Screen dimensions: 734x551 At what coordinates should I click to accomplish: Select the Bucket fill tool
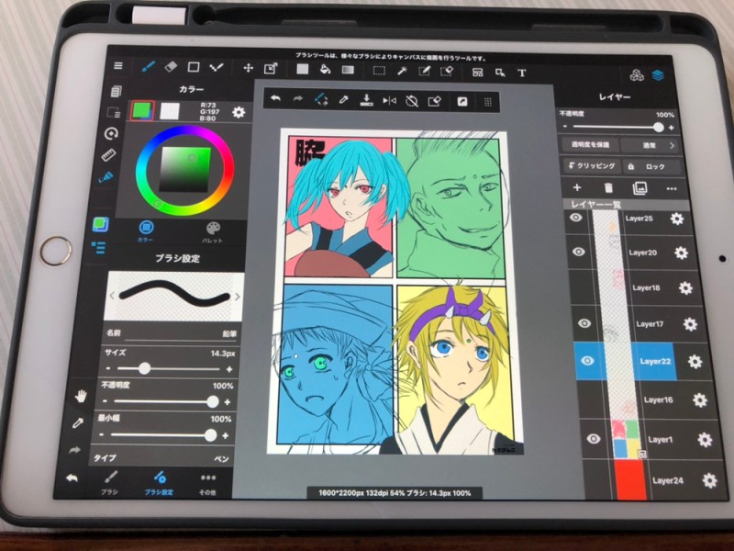tap(325, 70)
